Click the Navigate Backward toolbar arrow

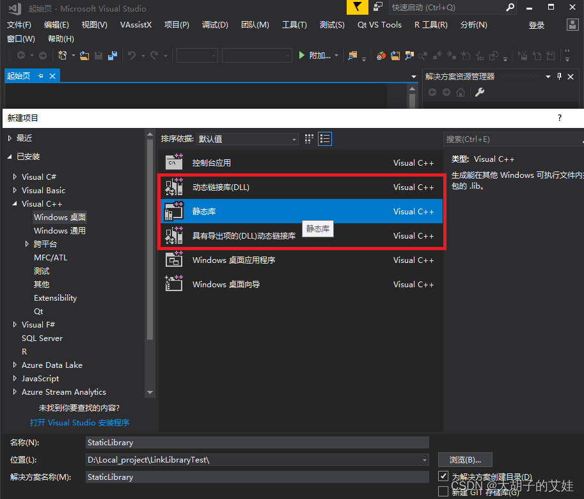pyautogui.click(x=21, y=56)
